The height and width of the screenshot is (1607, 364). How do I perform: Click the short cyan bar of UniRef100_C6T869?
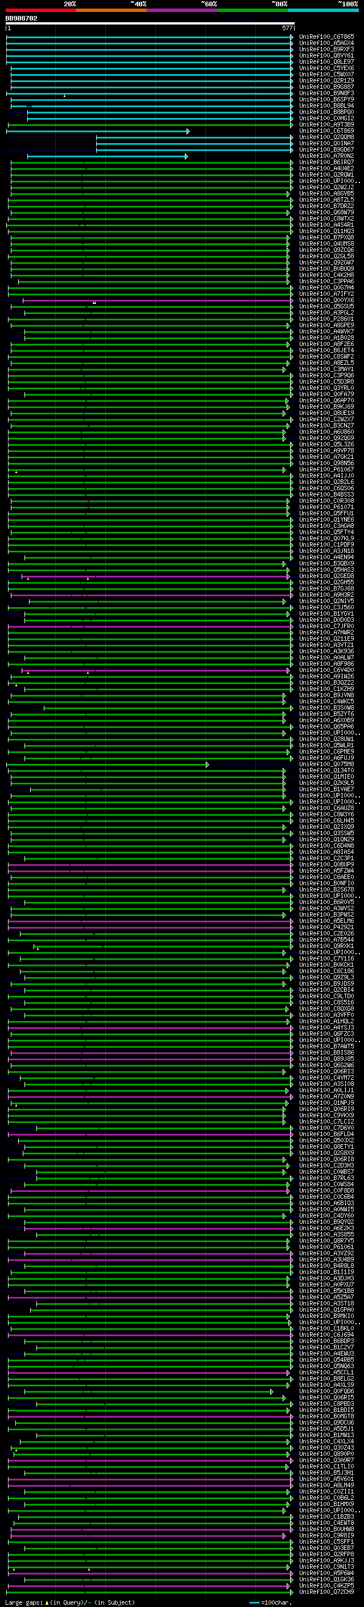[98, 131]
